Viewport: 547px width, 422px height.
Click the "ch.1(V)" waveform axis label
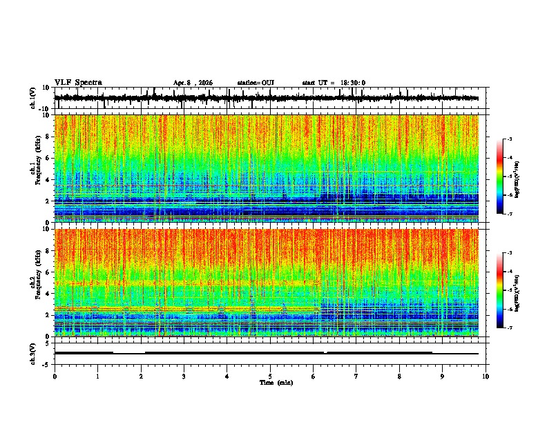[33, 98]
